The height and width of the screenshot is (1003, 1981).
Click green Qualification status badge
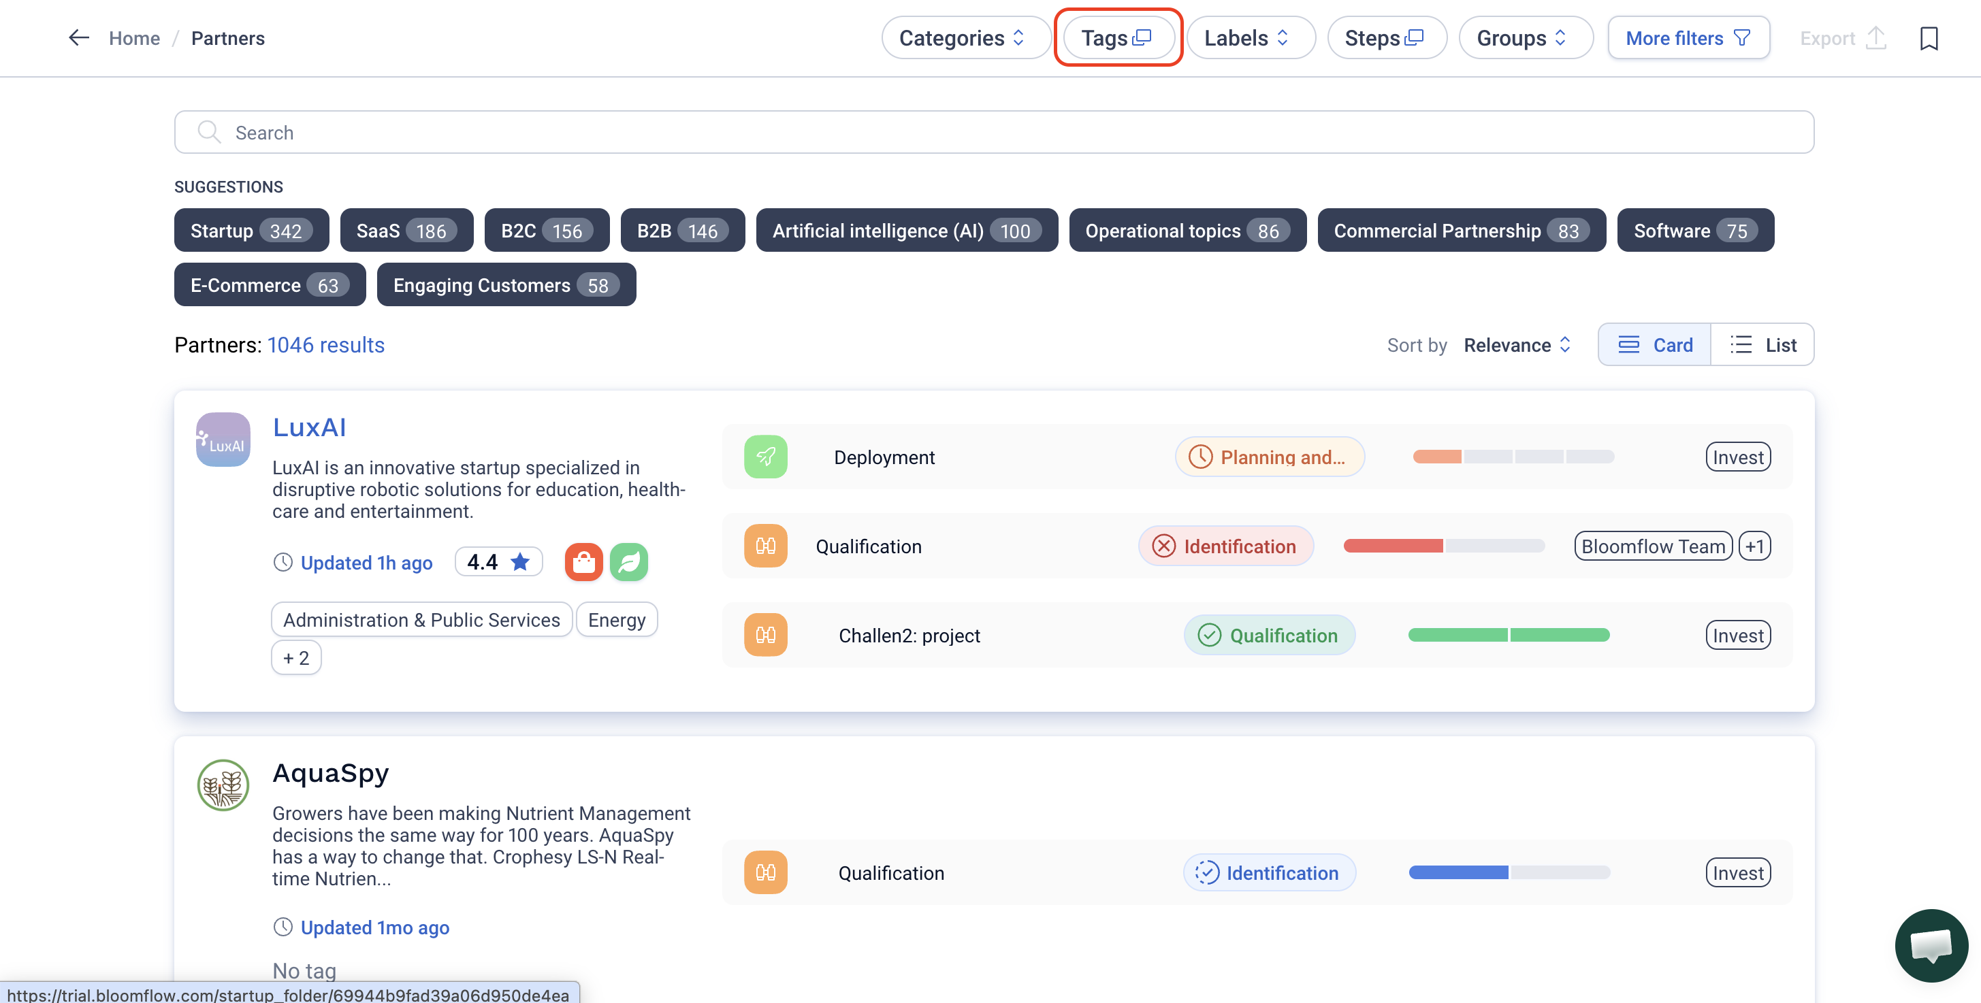click(1270, 635)
